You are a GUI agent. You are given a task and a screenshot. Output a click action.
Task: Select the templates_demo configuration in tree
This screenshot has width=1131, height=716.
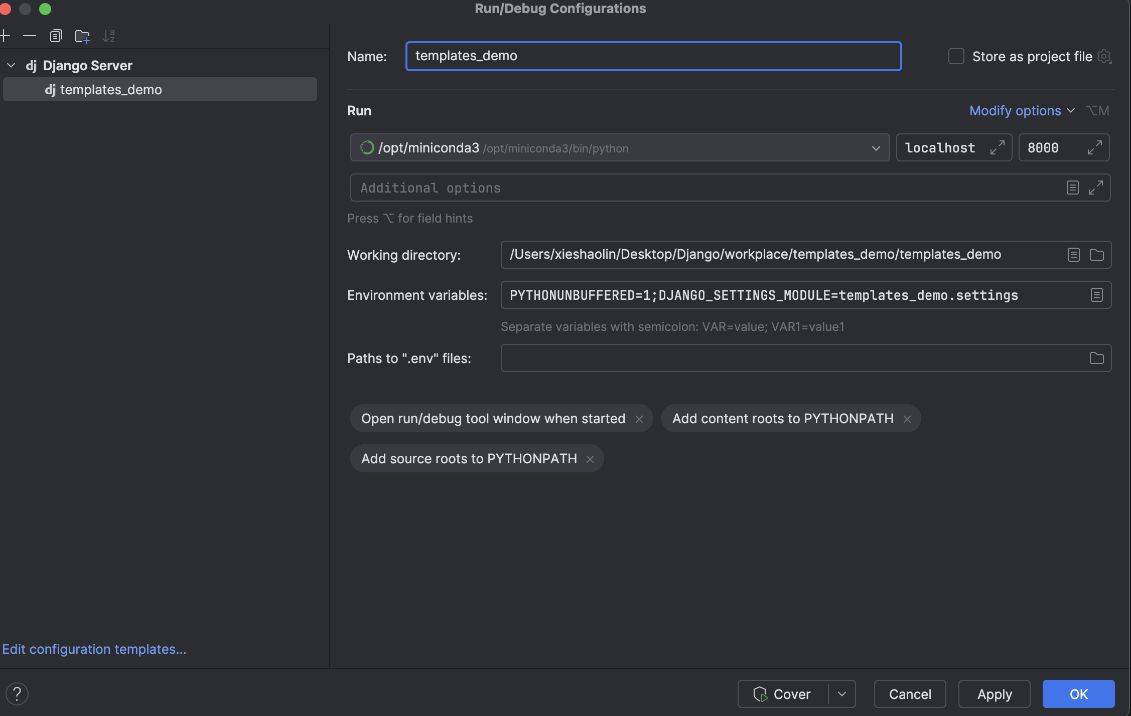(160, 90)
